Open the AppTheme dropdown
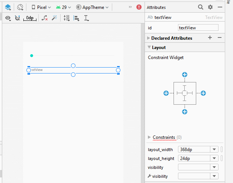This screenshot has width=233, height=183. [x=92, y=7]
